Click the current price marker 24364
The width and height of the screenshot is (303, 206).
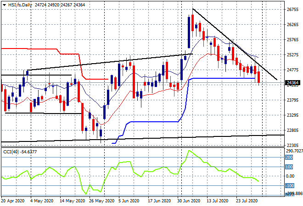[292, 83]
